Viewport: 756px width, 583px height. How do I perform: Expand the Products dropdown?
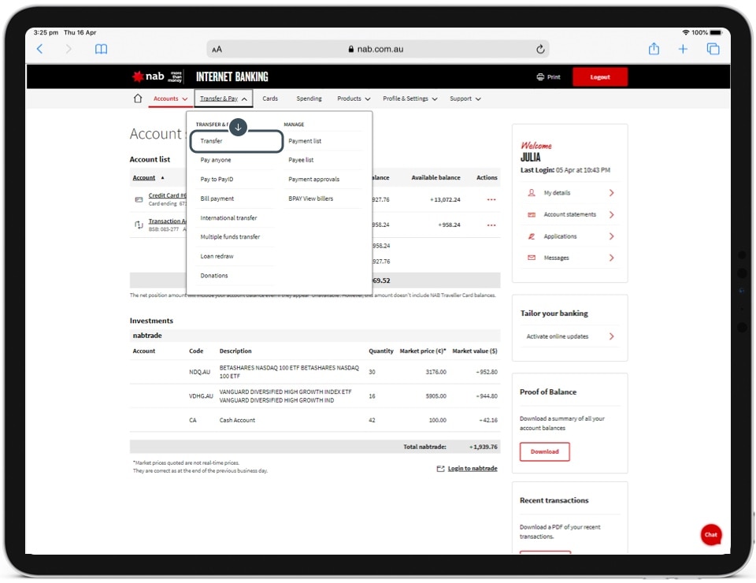(354, 98)
